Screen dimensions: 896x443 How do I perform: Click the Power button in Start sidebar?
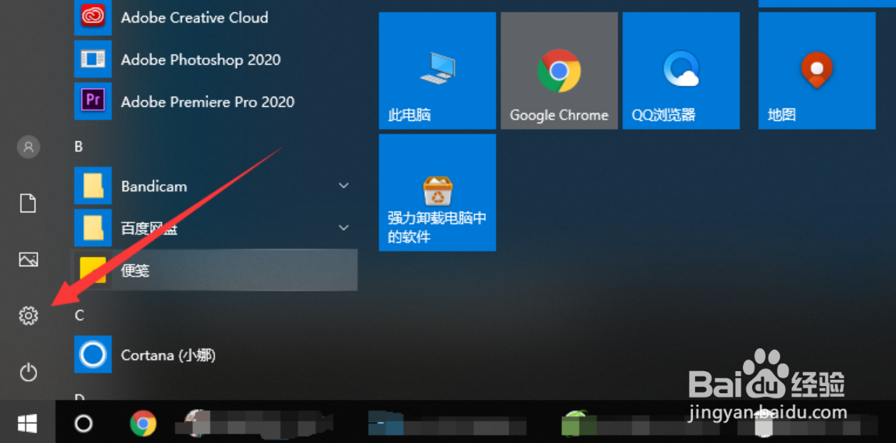[x=28, y=372]
